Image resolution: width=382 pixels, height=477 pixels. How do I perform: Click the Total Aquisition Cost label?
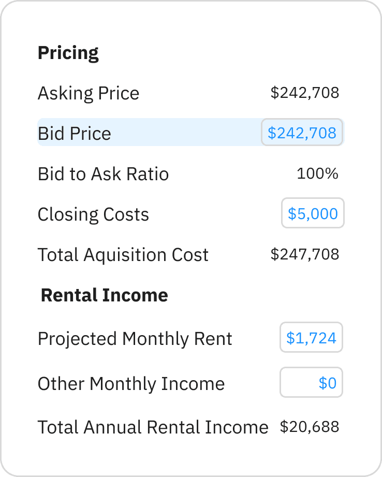pos(123,254)
